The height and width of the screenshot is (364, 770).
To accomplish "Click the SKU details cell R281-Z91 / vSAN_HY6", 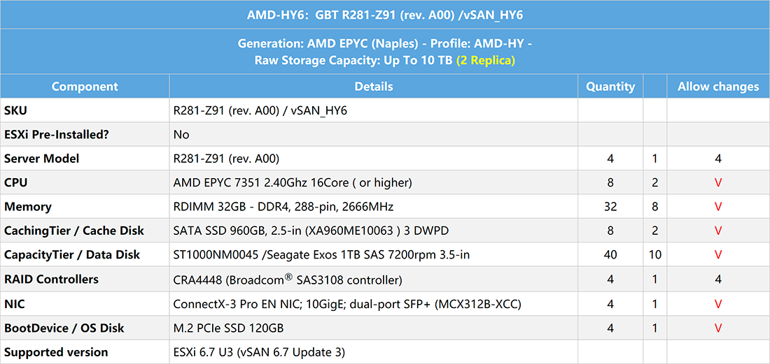I will pyautogui.click(x=374, y=111).
